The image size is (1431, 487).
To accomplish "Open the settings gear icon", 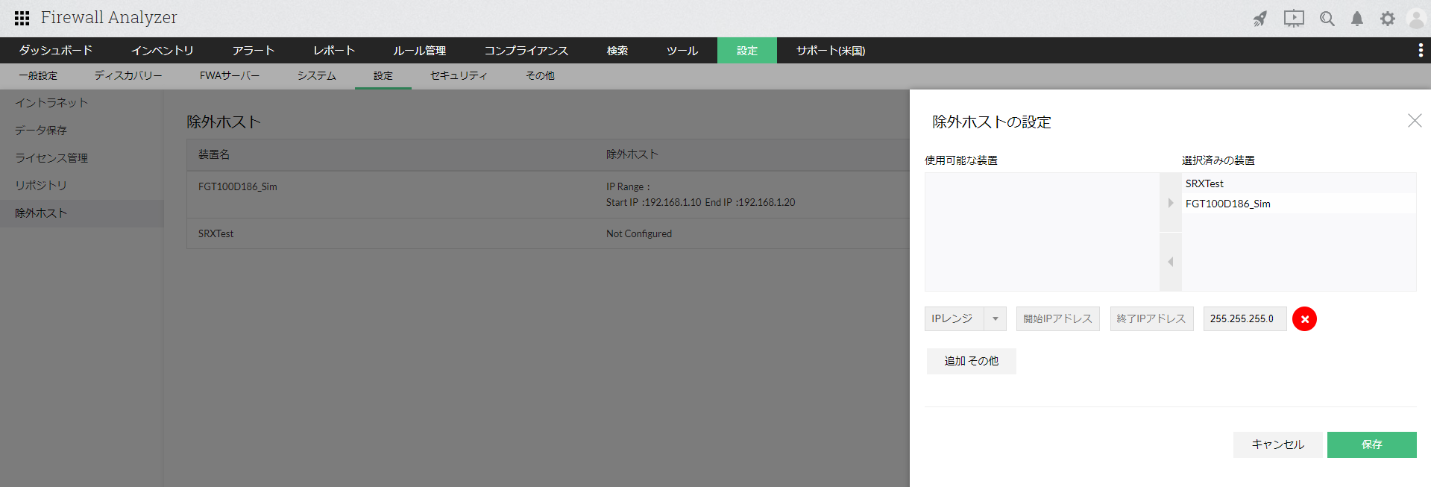I will point(1387,19).
